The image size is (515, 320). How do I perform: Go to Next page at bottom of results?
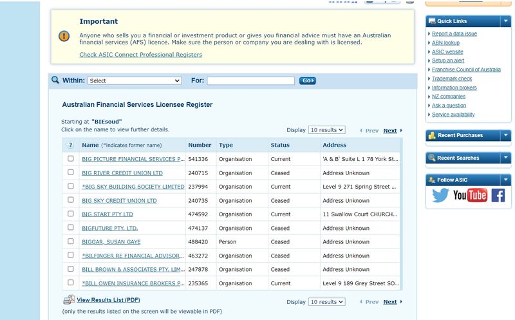(390, 301)
